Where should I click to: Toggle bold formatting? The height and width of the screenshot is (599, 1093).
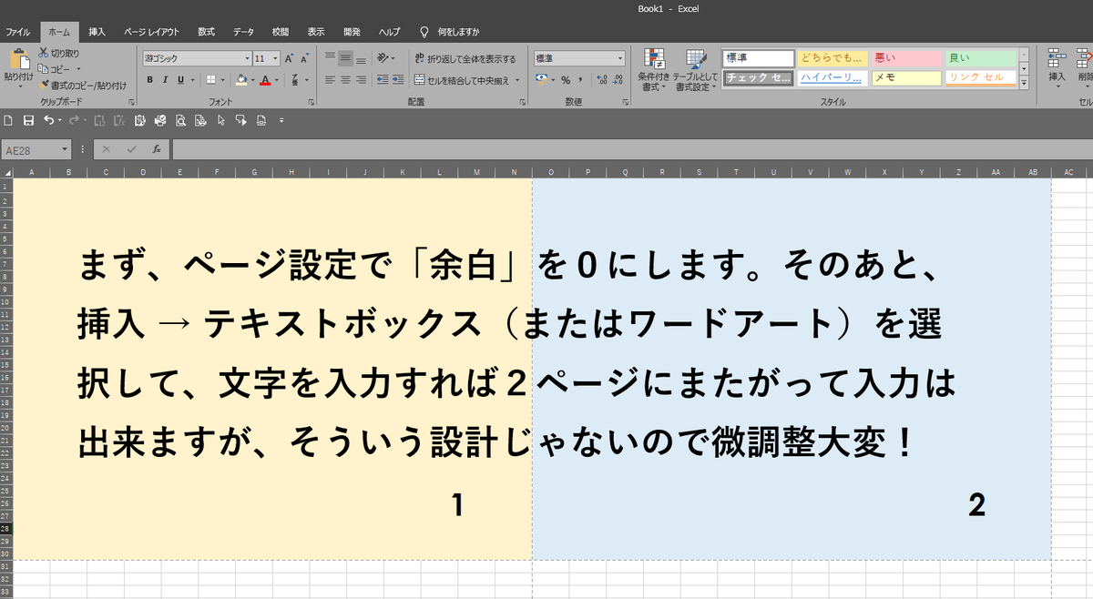[149, 79]
